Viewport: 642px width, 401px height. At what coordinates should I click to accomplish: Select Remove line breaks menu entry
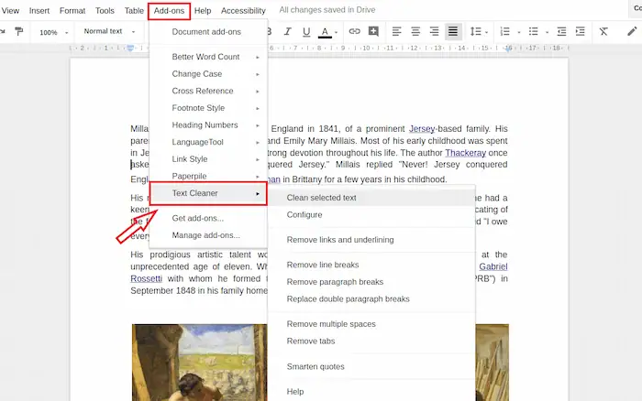tap(323, 265)
